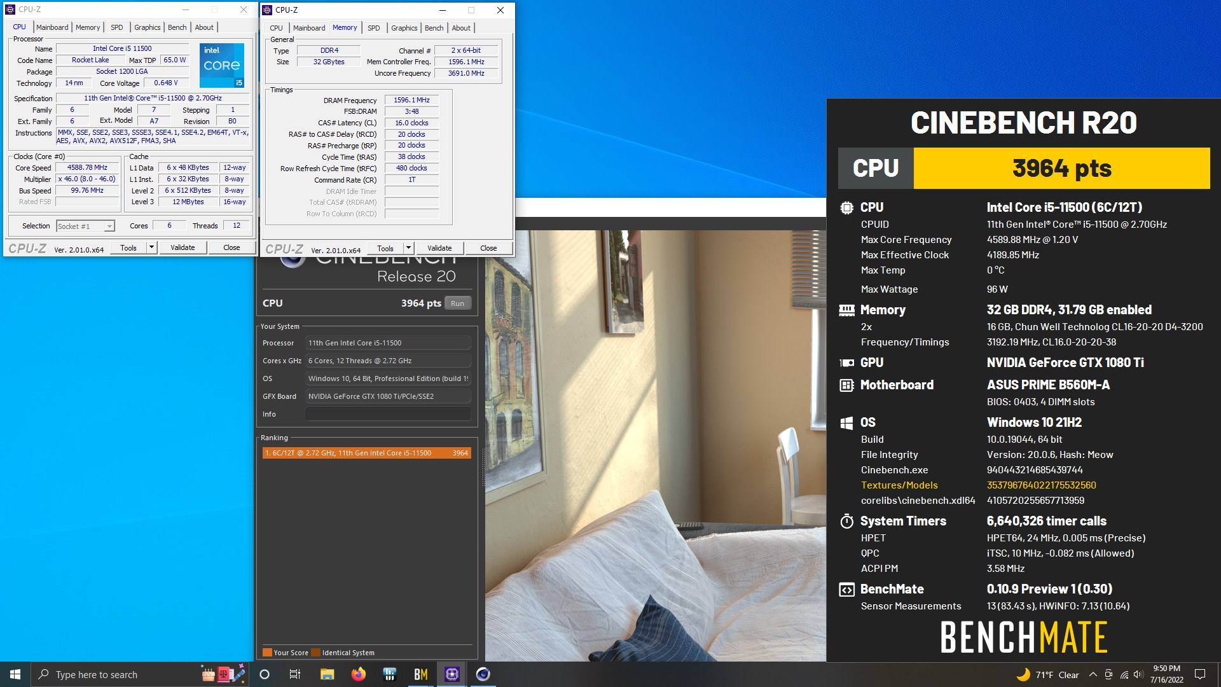Open the Windows Start menu

click(15, 674)
